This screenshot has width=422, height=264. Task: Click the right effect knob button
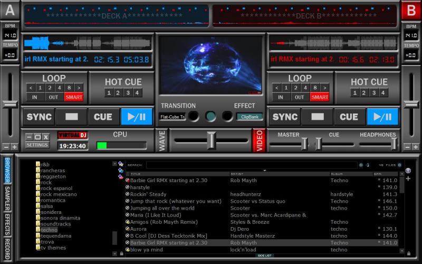point(227,116)
